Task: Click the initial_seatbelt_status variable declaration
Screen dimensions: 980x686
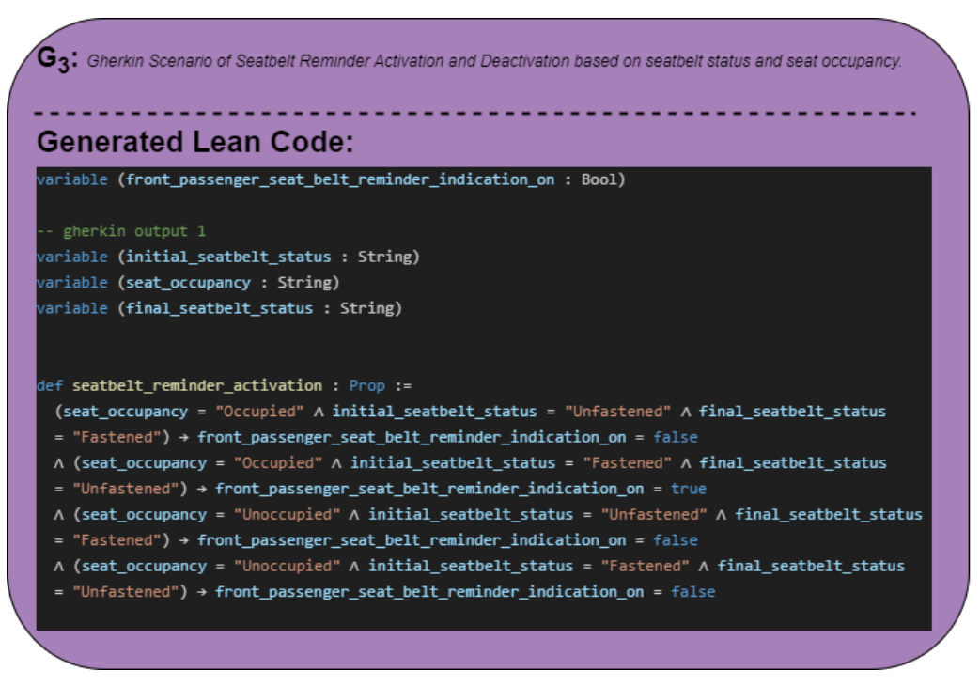Action: point(228,257)
